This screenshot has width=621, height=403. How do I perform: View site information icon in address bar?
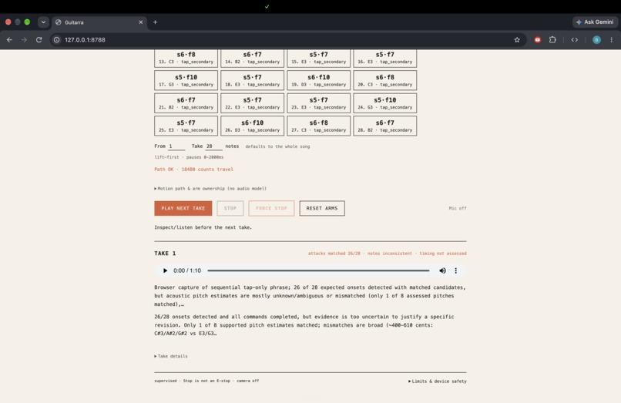coord(57,39)
